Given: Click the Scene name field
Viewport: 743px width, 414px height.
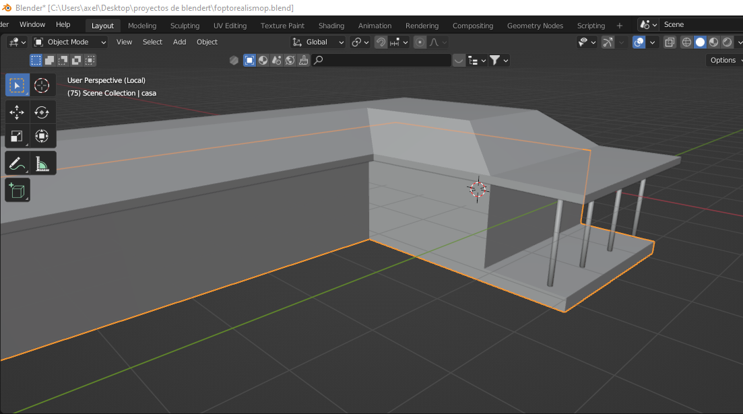Looking at the screenshot, I should 701,25.
